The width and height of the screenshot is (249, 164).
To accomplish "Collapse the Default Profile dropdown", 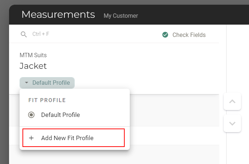I will [x=47, y=83].
